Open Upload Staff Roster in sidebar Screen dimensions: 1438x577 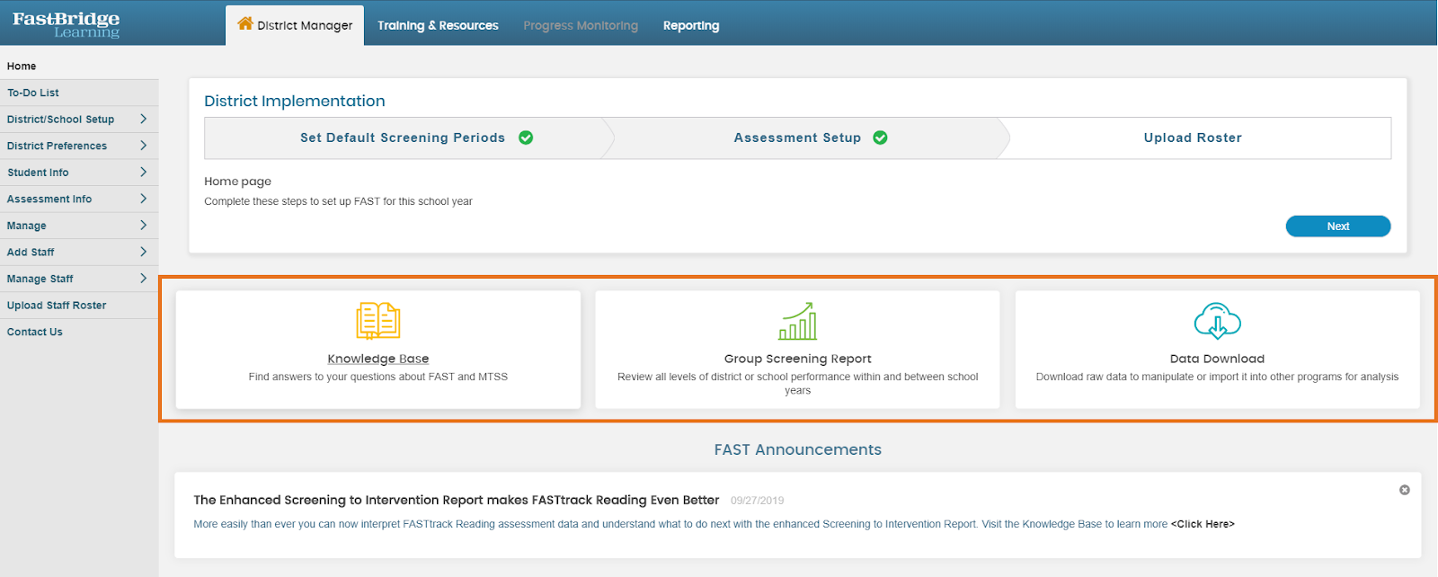79,306
